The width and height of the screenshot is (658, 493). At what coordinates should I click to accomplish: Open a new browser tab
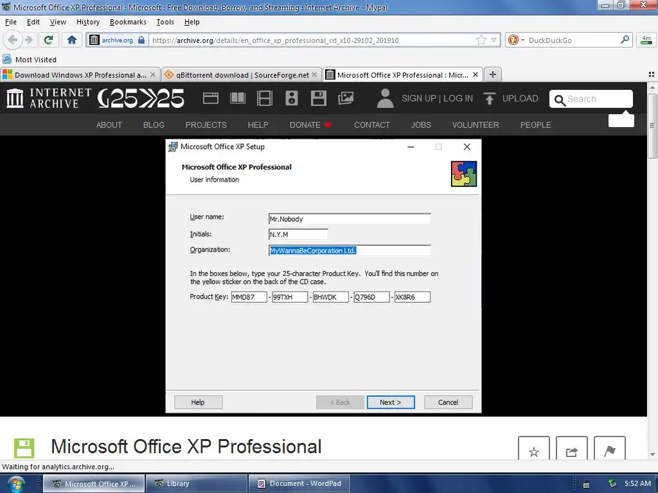click(x=493, y=74)
